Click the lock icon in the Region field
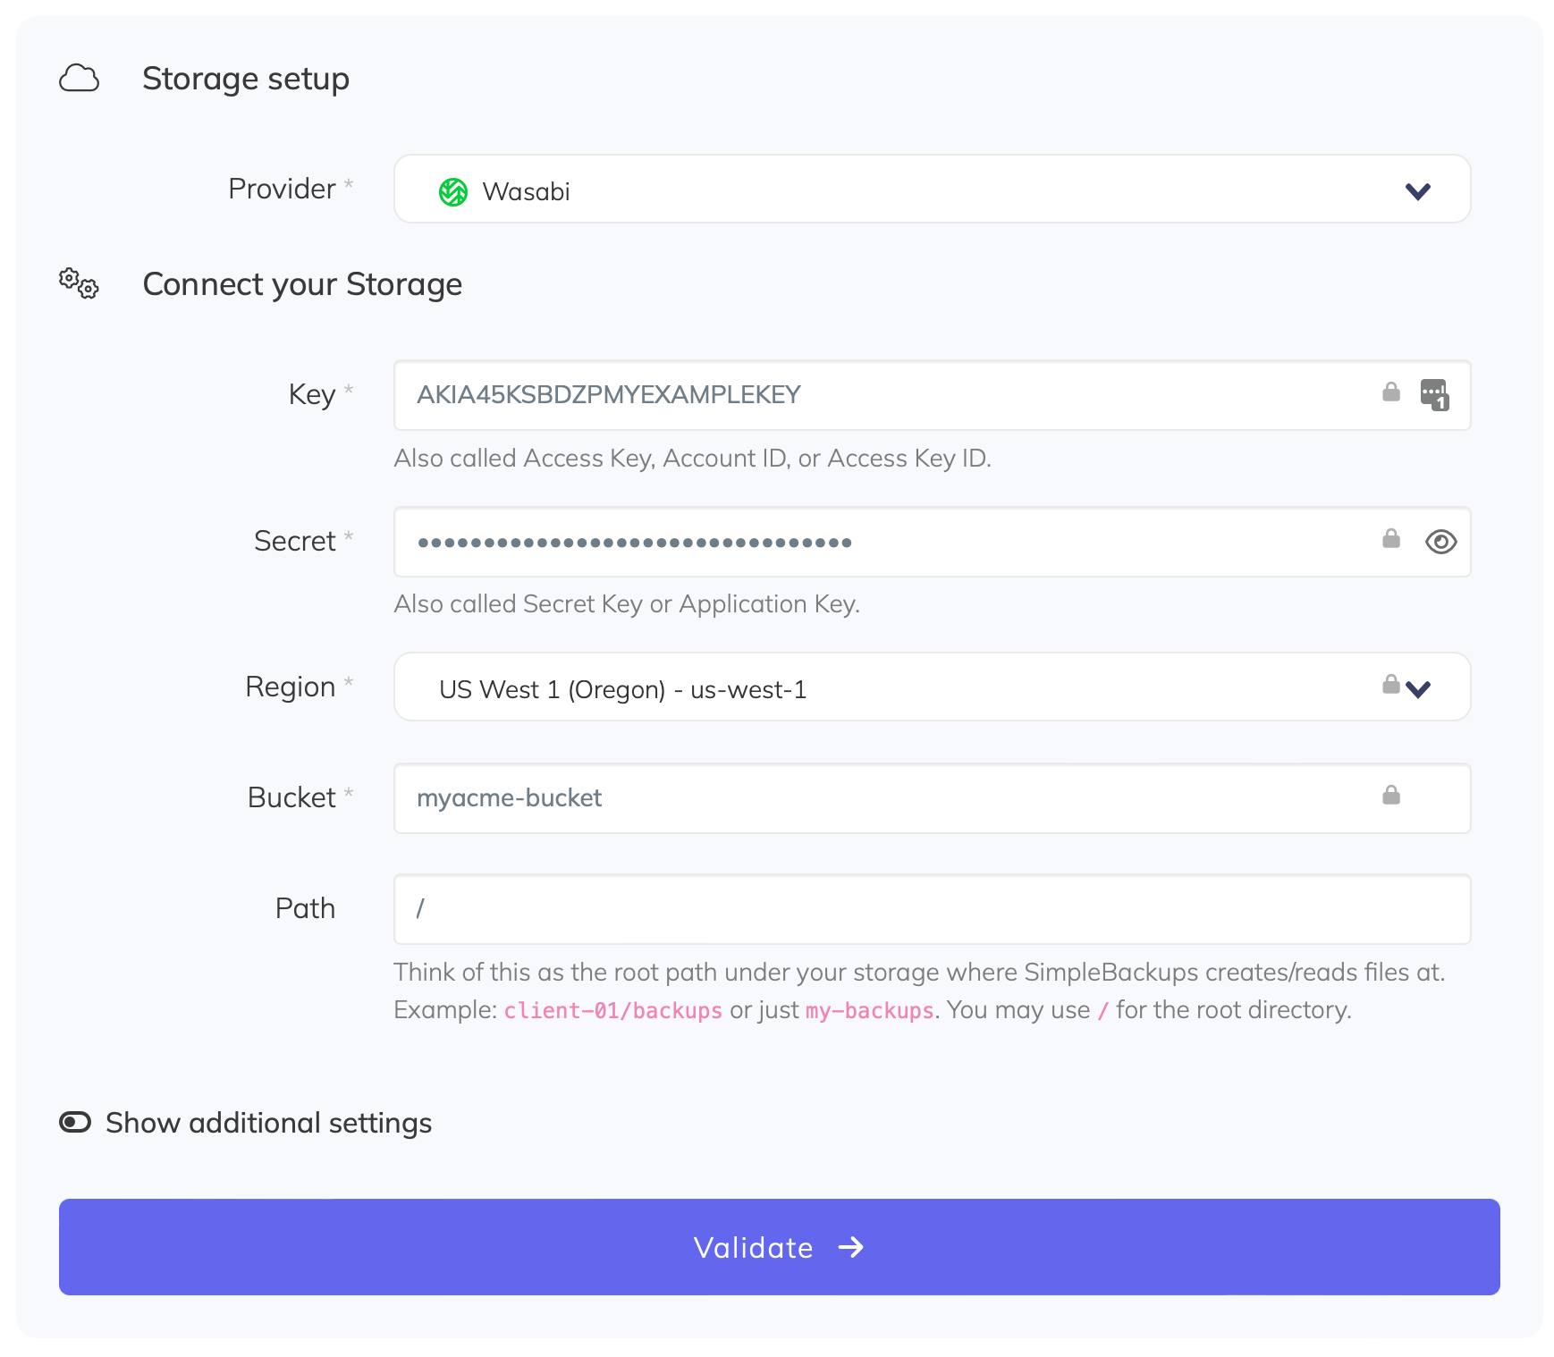This screenshot has width=1554, height=1357. coord(1390,685)
